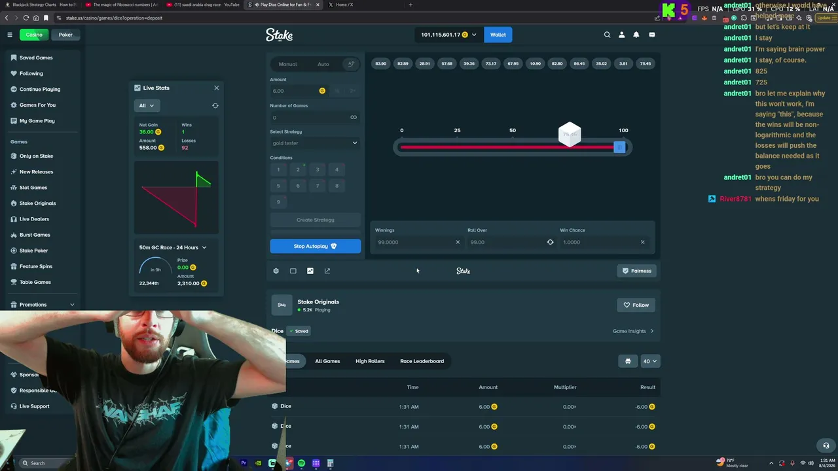The image size is (838, 471).
Task: Switch to theatre mode view
Action: click(293, 271)
